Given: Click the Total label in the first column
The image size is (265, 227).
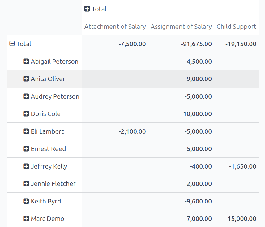Looking at the screenshot, I should coord(24,44).
